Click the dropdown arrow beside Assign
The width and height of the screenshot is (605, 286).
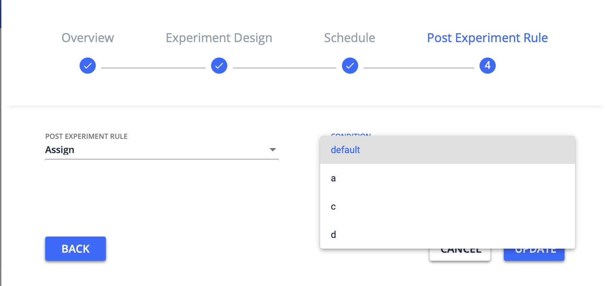(273, 149)
